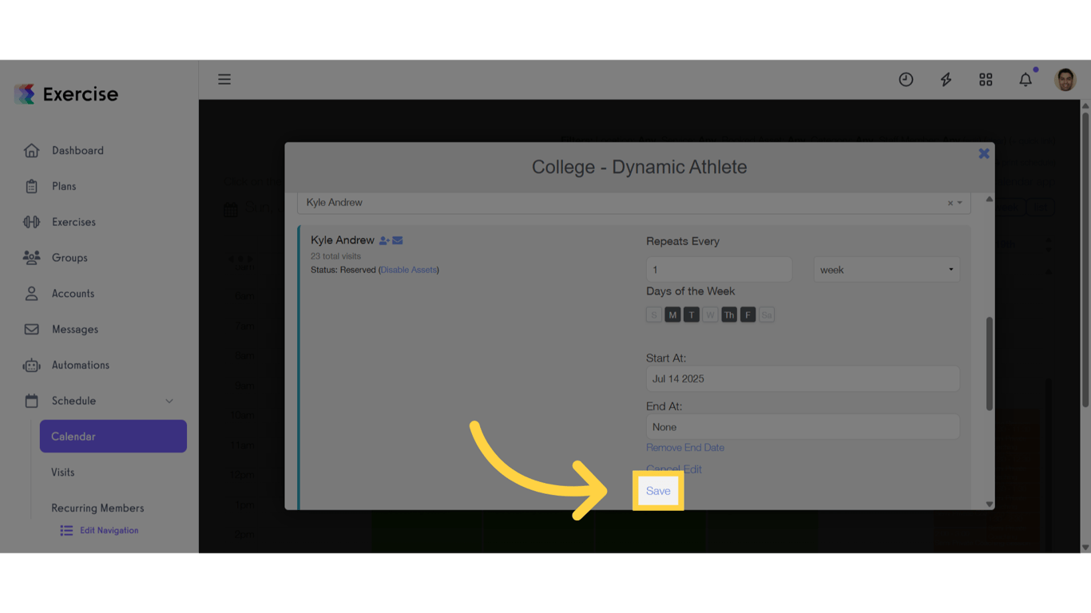
Task: Click the End At date field
Action: tap(803, 427)
